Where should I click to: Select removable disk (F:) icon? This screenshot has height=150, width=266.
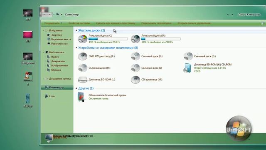click(x=135, y=56)
